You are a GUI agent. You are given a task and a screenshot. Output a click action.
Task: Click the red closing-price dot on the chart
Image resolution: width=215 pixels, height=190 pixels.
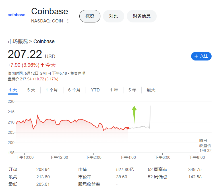pos(128,128)
